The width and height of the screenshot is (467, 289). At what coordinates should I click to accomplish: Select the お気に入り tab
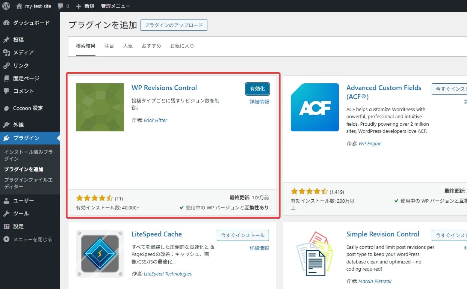coord(182,46)
